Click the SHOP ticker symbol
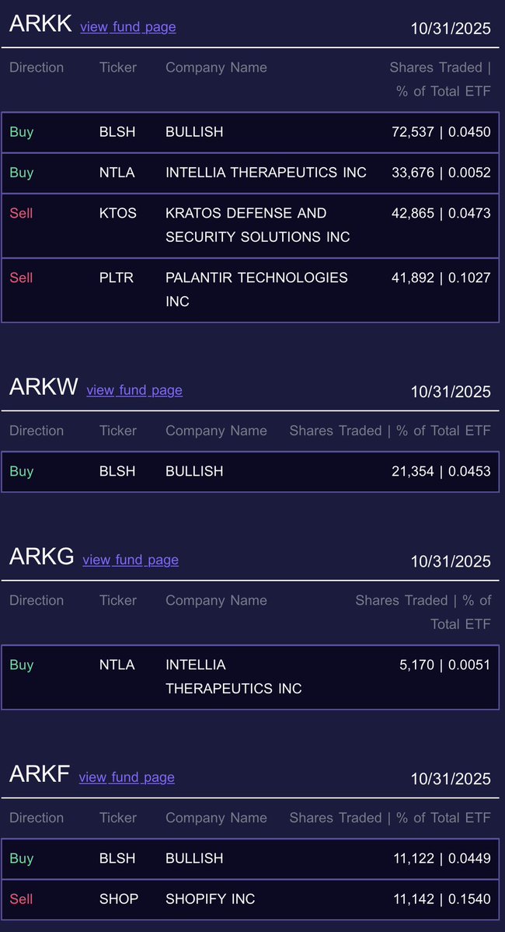505x932 pixels. (119, 899)
